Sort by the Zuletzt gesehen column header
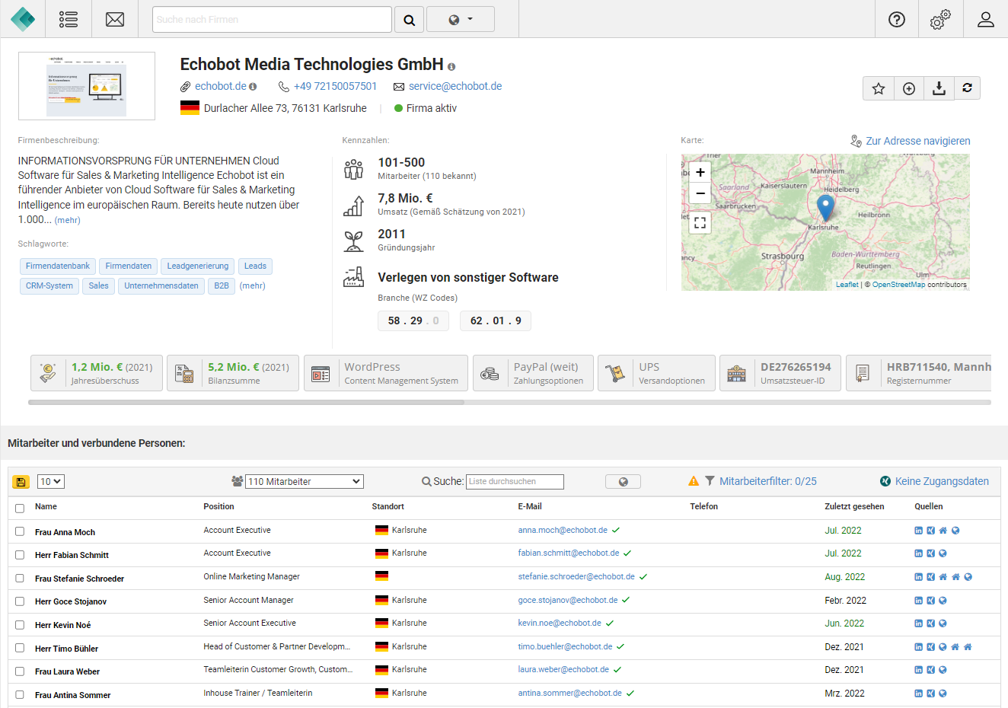Screen dimensions: 1008x708 [854, 506]
